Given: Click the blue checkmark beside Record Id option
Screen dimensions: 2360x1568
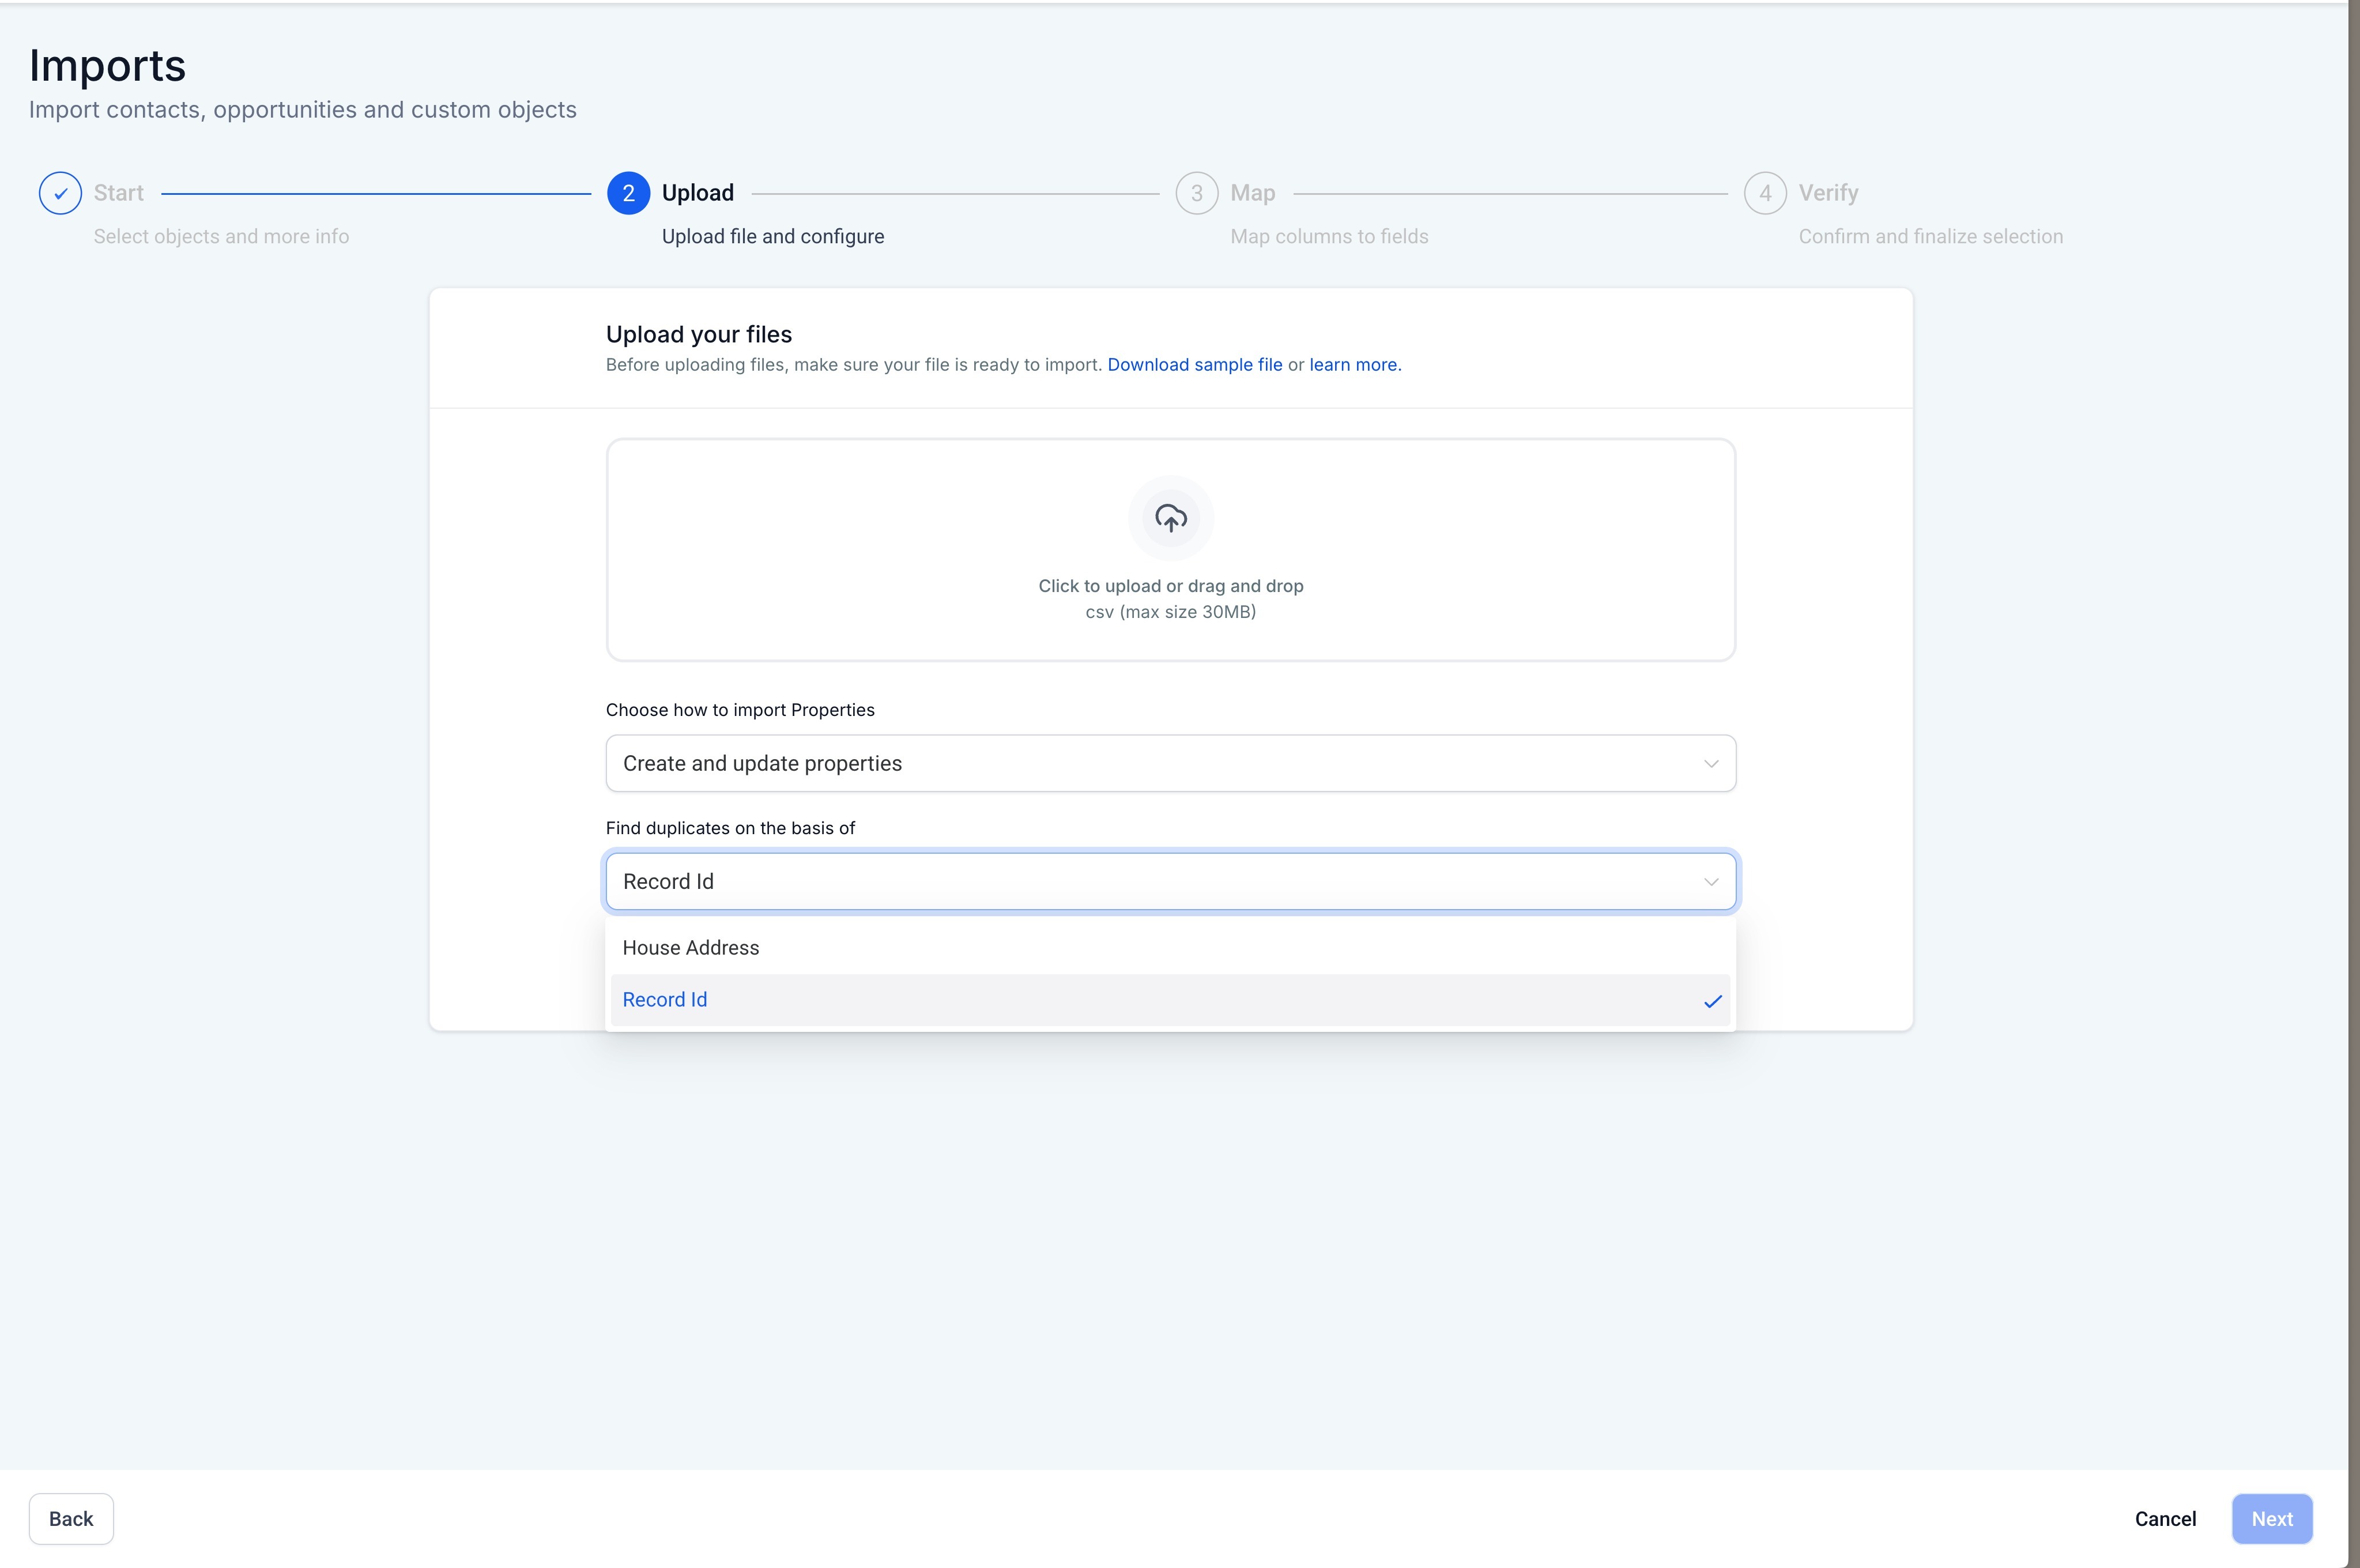Looking at the screenshot, I should pyautogui.click(x=1712, y=1001).
